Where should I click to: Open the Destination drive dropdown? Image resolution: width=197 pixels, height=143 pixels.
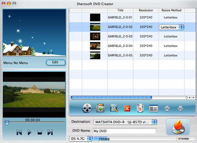(125, 122)
